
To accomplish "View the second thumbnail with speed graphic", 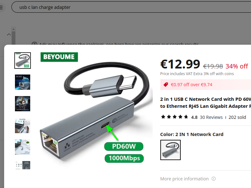I will pos(23,82).
